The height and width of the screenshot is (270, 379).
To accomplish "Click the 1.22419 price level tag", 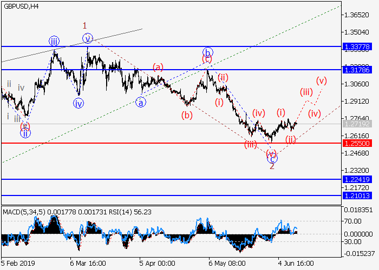I will (x=356, y=179).
